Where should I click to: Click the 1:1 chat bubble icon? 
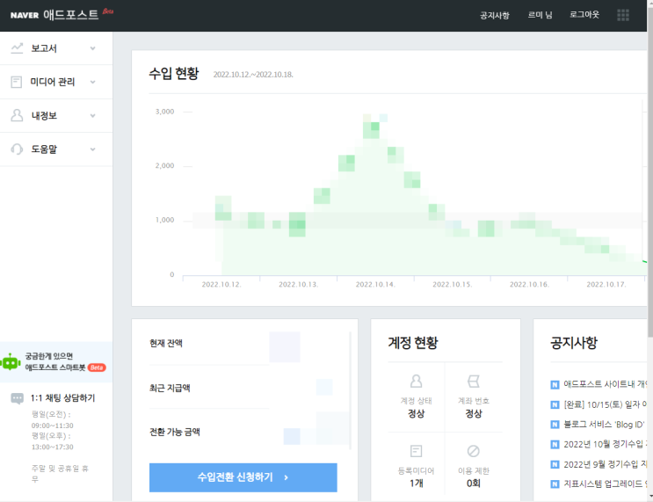click(x=17, y=398)
